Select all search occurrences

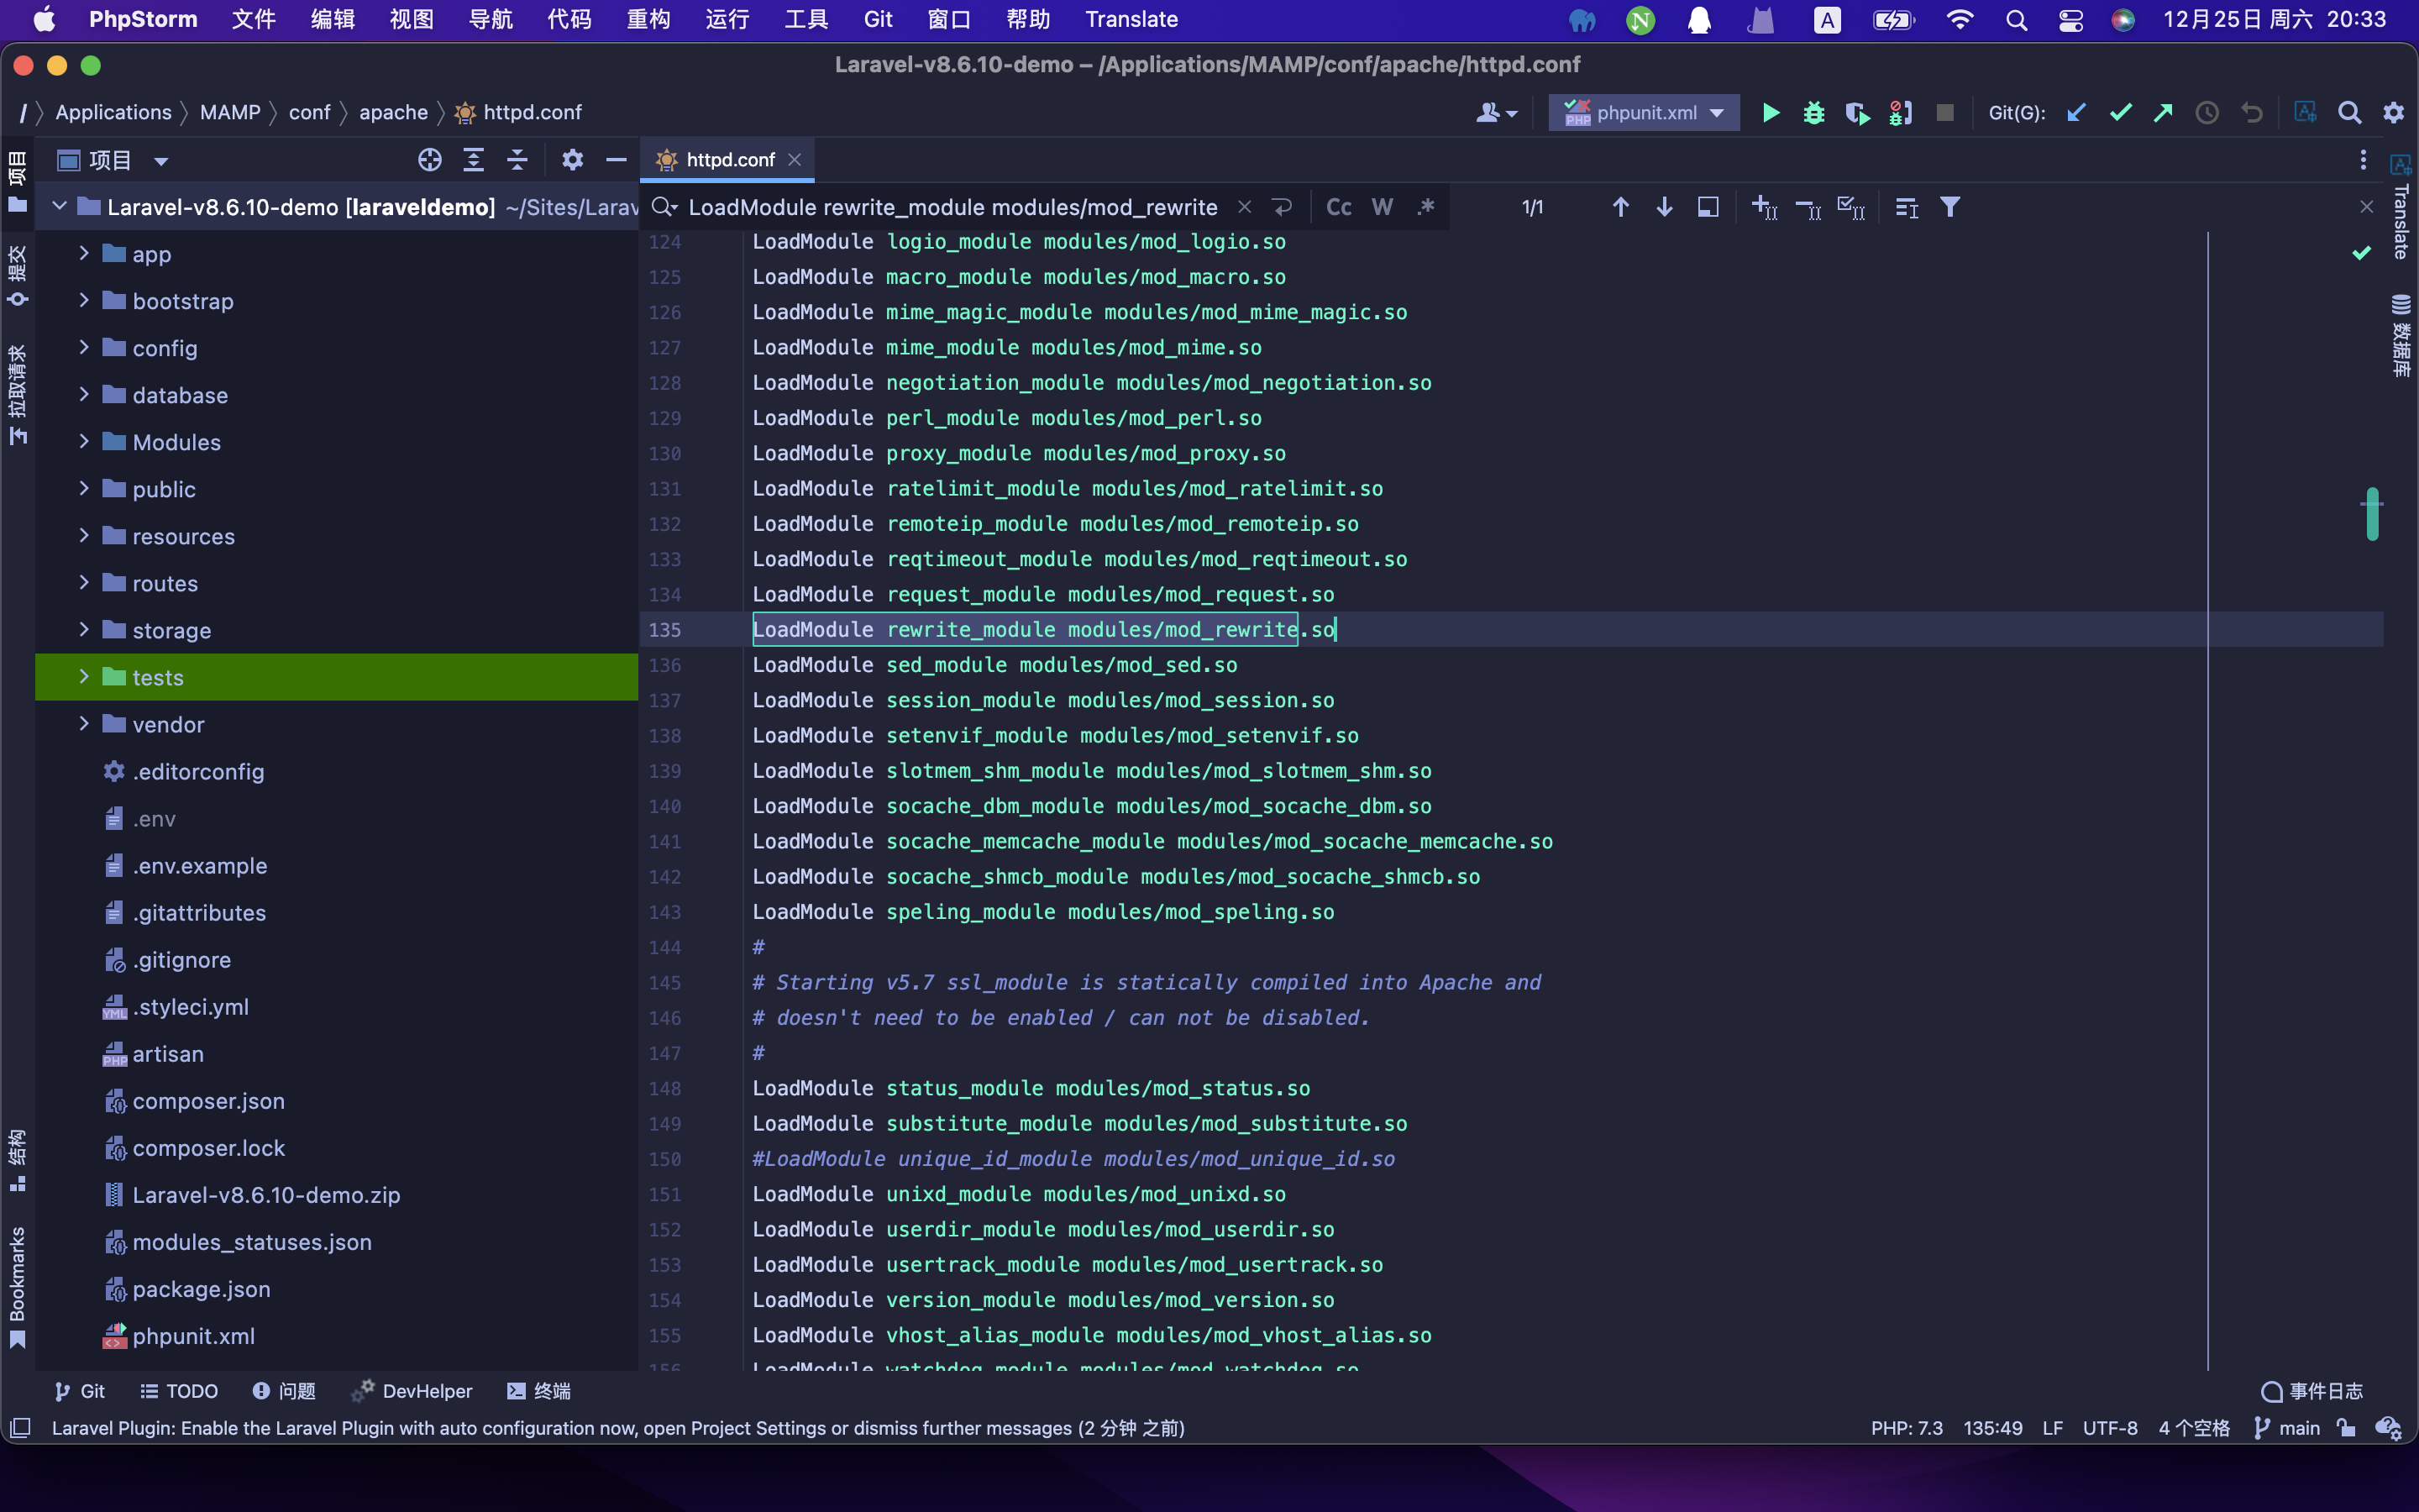[1851, 207]
